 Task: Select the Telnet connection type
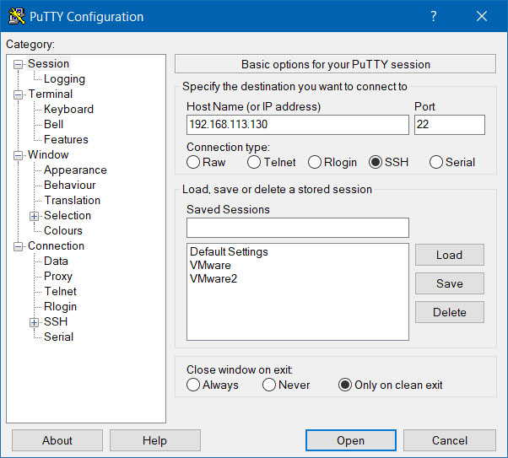pos(254,162)
